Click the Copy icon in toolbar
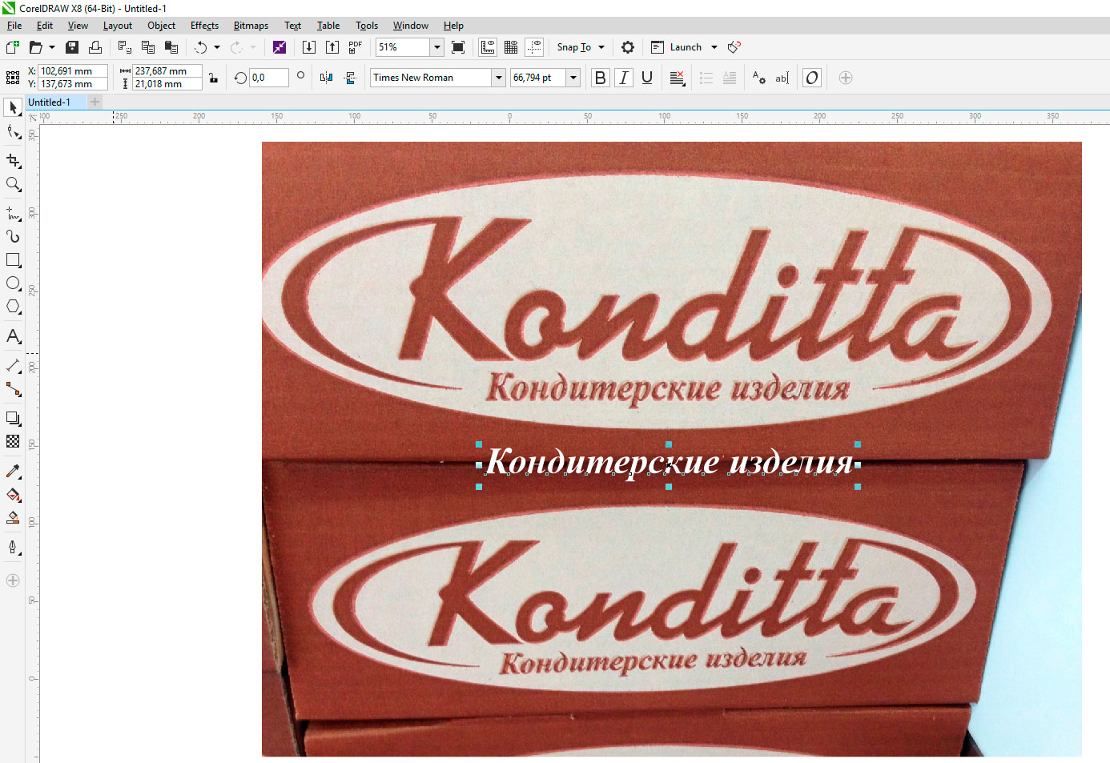Screen dimensions: 1110x763 (x=147, y=47)
